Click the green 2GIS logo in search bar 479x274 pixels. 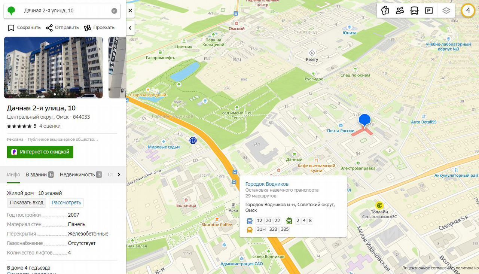pos(12,11)
